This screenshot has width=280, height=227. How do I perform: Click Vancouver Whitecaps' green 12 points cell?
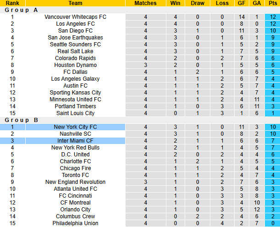272,17
